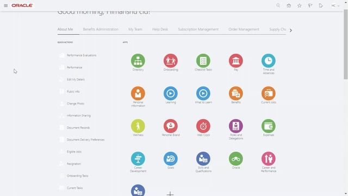This screenshot has width=348, height=196.
Task: Open the Pay app
Action: click(x=236, y=60)
